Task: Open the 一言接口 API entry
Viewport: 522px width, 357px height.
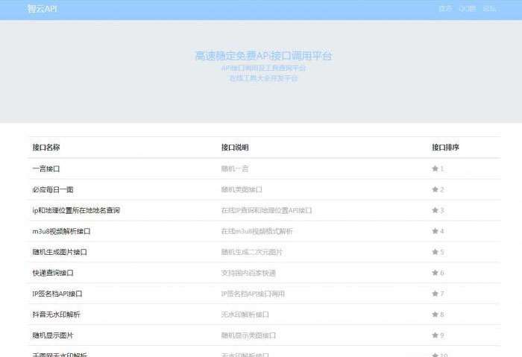Action: tap(46, 168)
